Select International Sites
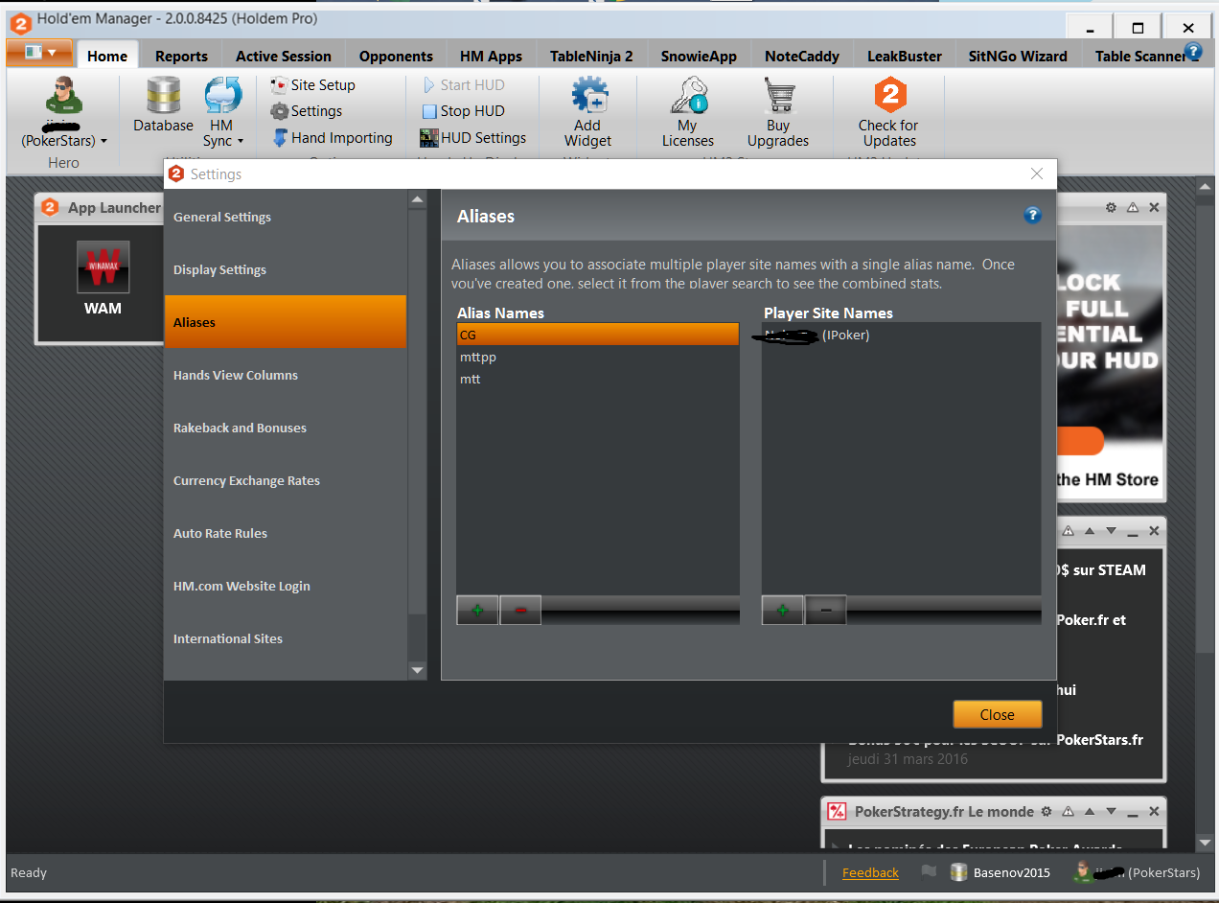Image resolution: width=1219 pixels, height=903 pixels. (286, 638)
